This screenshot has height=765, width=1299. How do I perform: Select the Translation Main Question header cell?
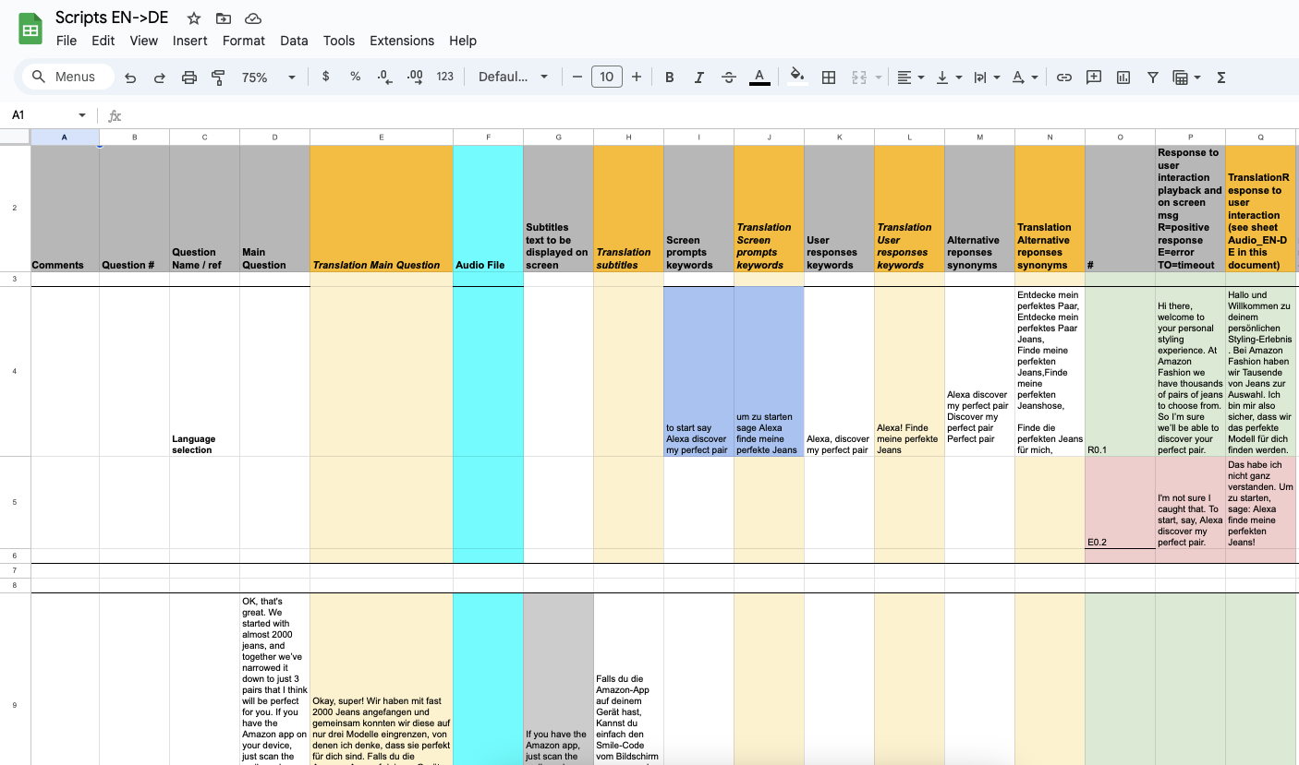(x=382, y=209)
